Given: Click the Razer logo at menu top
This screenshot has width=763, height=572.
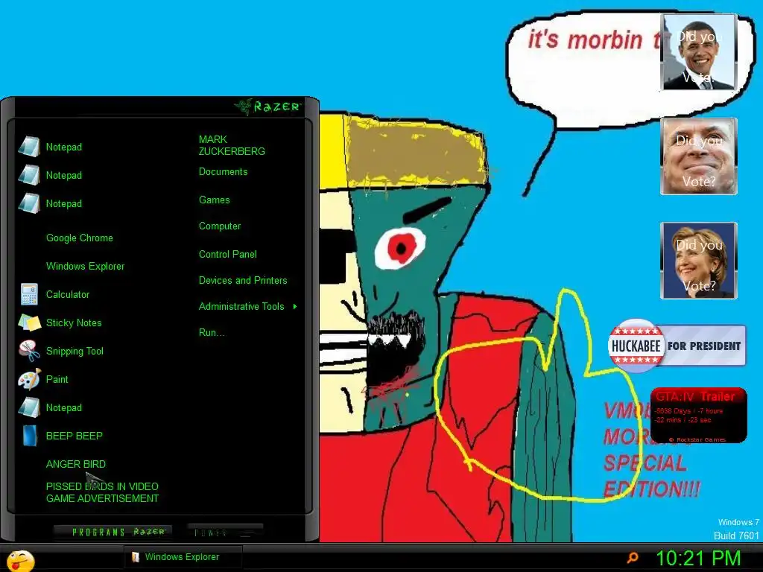Looking at the screenshot, I should (x=267, y=107).
